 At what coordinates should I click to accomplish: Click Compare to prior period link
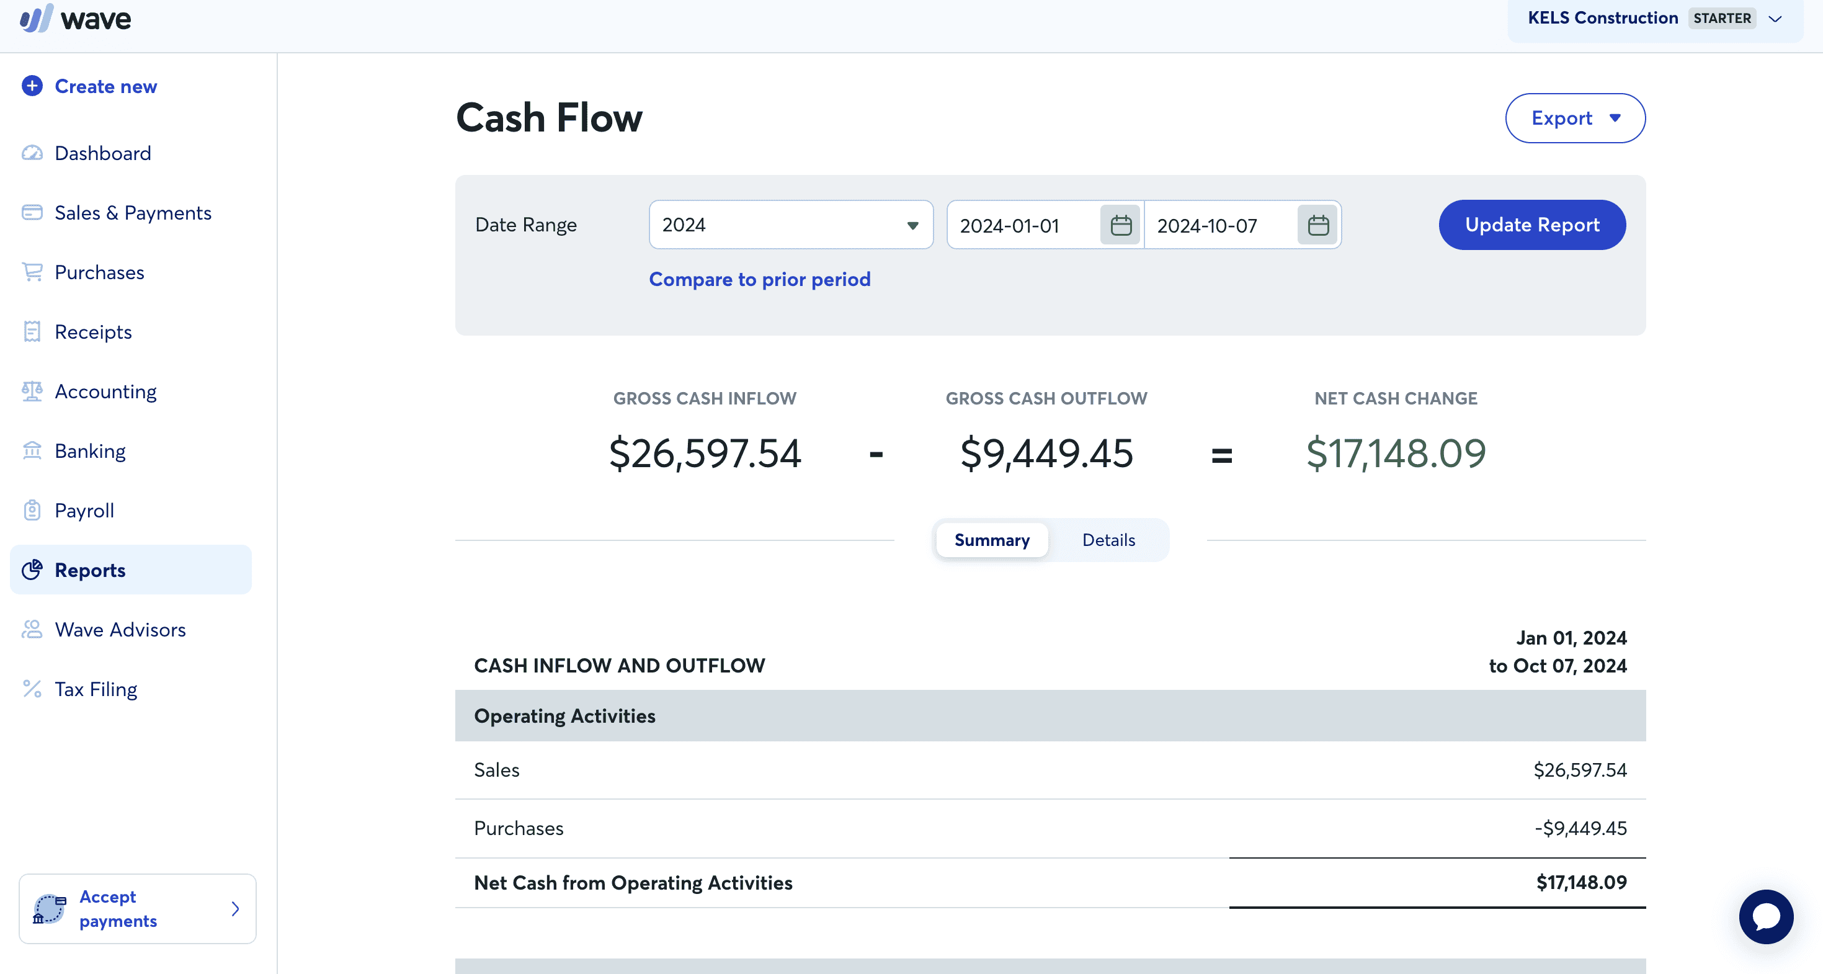click(759, 279)
